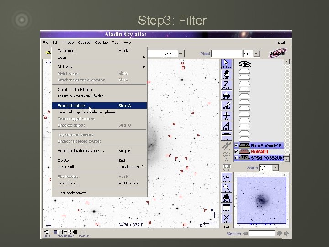
Task: Click the galaxy overview thumbnail
Action: tap(261, 200)
